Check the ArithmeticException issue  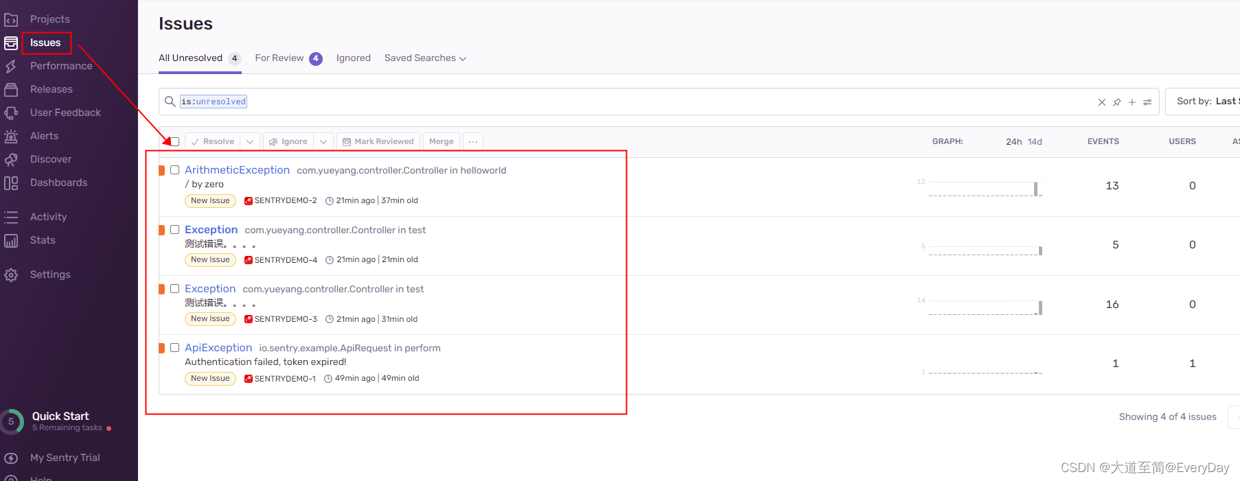[175, 169]
